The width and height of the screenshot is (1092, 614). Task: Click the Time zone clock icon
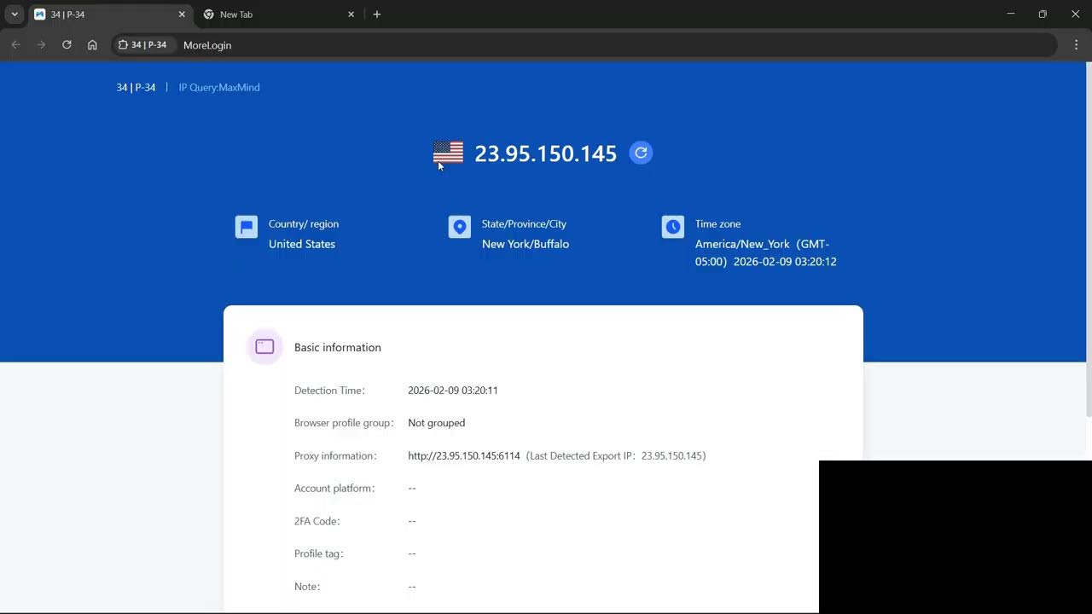point(673,227)
